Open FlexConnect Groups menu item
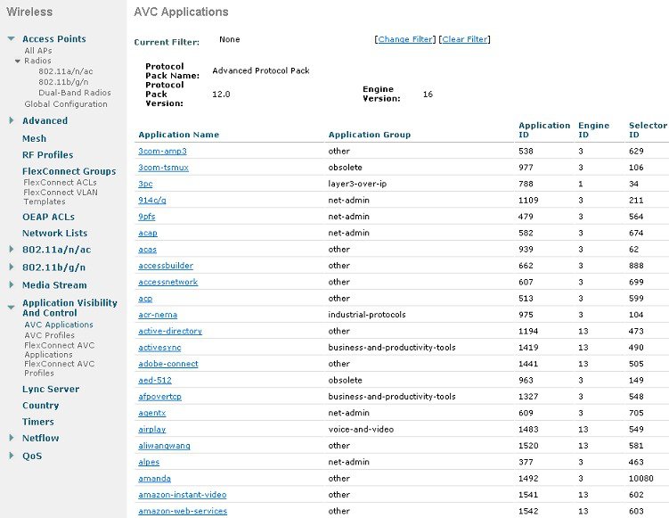Image resolution: width=669 pixels, height=518 pixels. pyautogui.click(x=69, y=171)
